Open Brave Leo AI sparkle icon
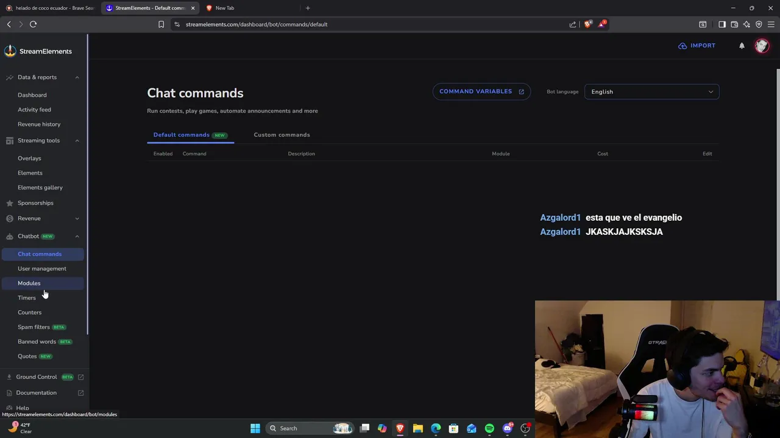The height and width of the screenshot is (438, 780). [x=746, y=24]
